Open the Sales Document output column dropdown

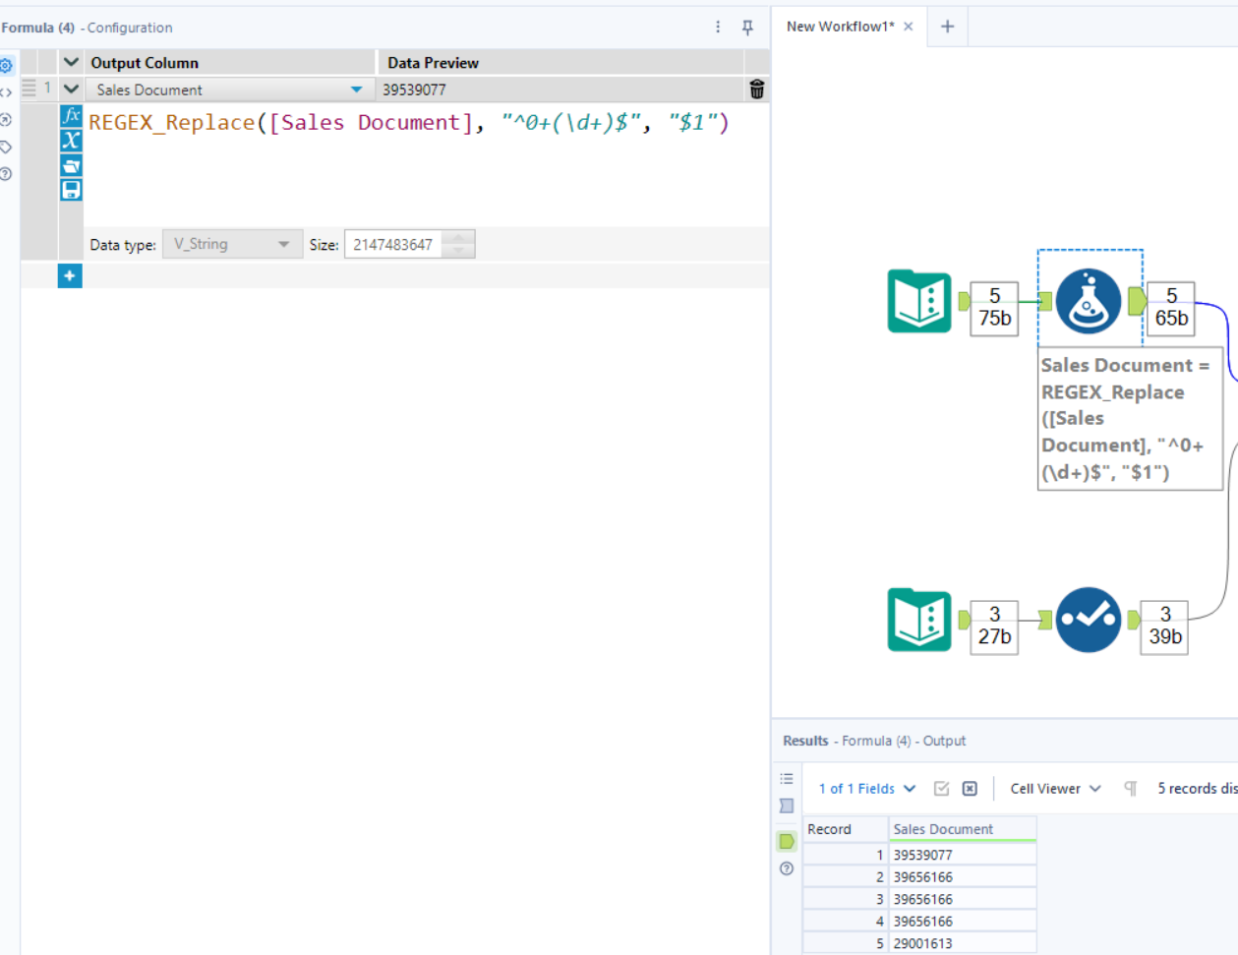(356, 89)
